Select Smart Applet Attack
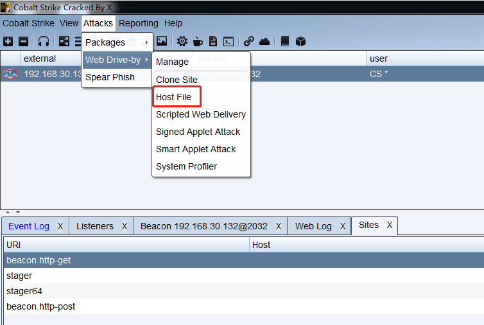Viewport: 484px width, 325px height. point(202,149)
